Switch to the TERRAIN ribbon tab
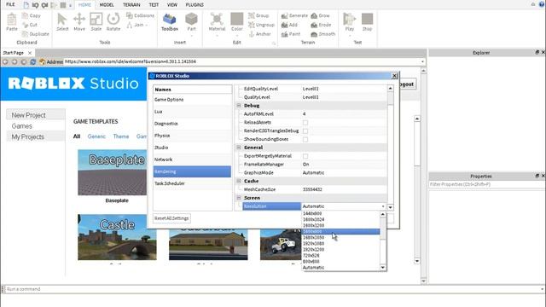Screen dimensions: 546x307 coord(131,5)
